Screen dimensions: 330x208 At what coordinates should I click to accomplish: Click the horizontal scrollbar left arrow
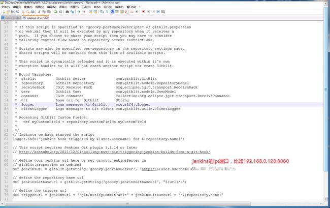(x=2, y=203)
